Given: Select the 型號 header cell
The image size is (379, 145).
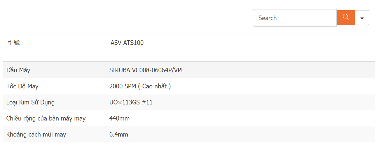Looking at the screenshot, I should point(14,43).
